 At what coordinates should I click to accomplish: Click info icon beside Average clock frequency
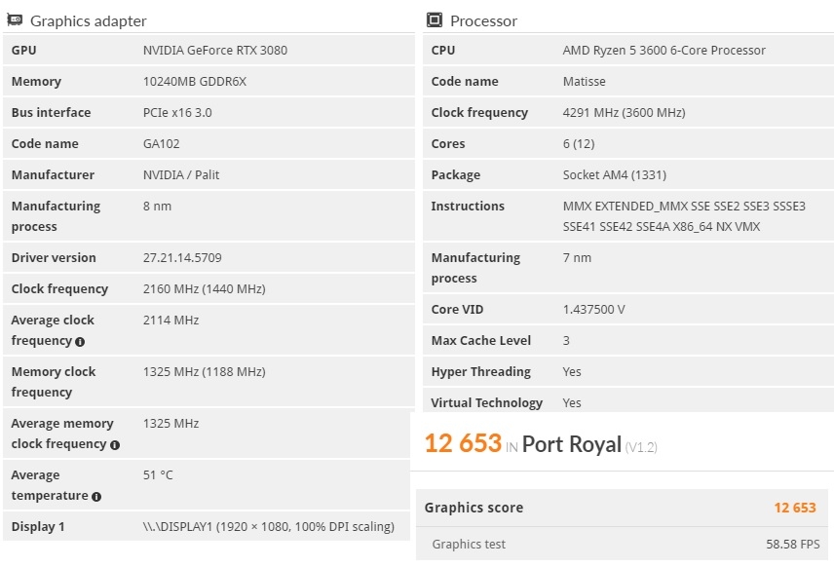click(x=80, y=342)
